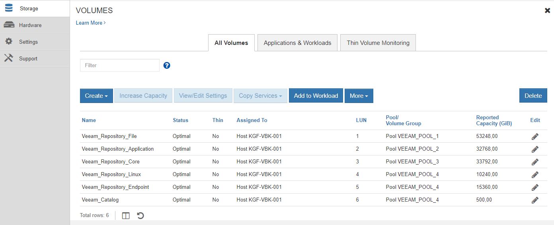Close the Volumes panel with X
The width and height of the screenshot is (554, 225).
tap(547, 11)
